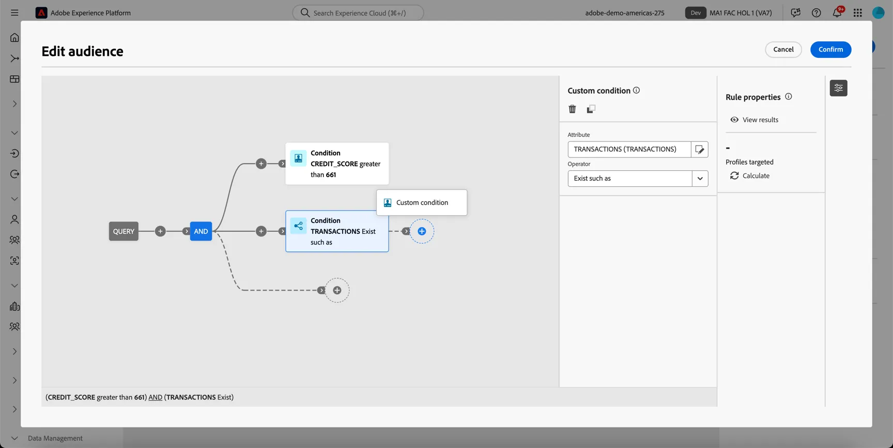Click the Attribute TRANSACTIONS field

point(629,150)
